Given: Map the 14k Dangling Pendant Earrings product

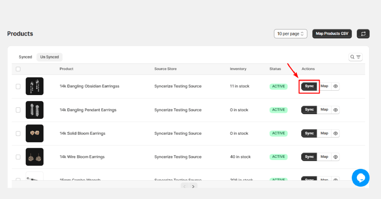Looking at the screenshot, I should click(x=324, y=110).
